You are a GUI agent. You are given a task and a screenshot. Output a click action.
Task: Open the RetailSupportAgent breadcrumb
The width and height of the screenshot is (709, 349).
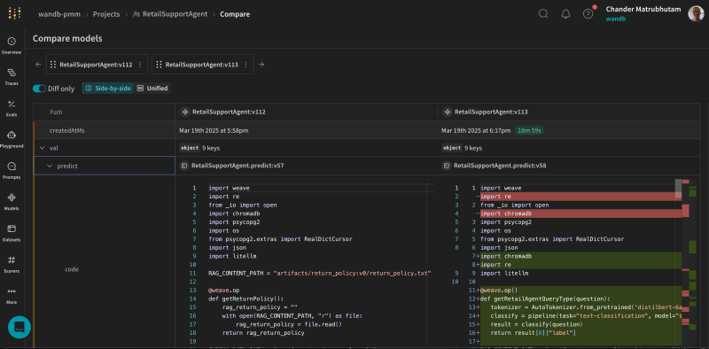pos(170,14)
